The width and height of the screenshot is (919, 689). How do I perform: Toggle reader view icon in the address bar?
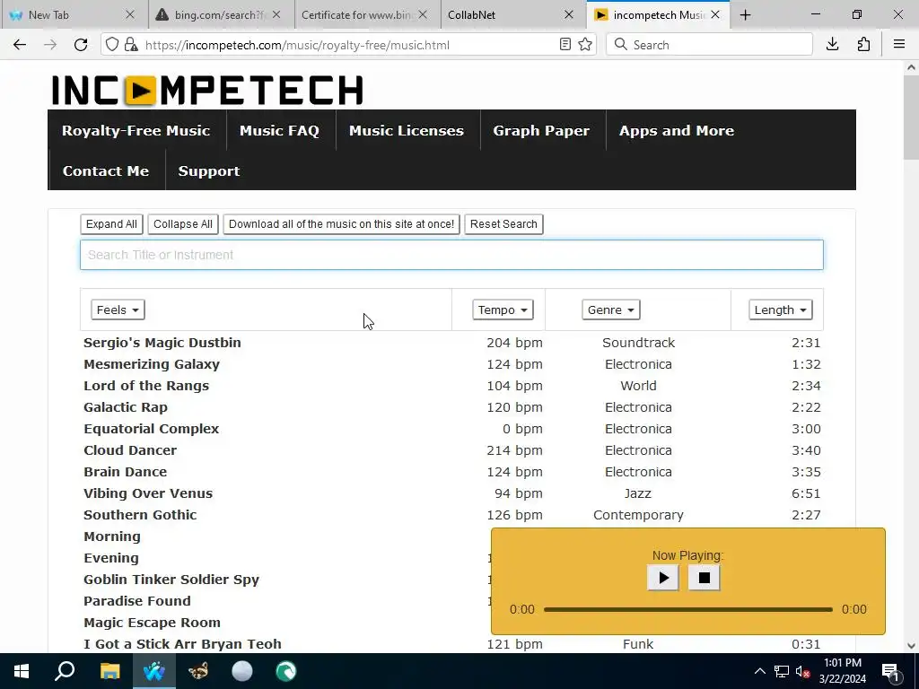point(565,45)
